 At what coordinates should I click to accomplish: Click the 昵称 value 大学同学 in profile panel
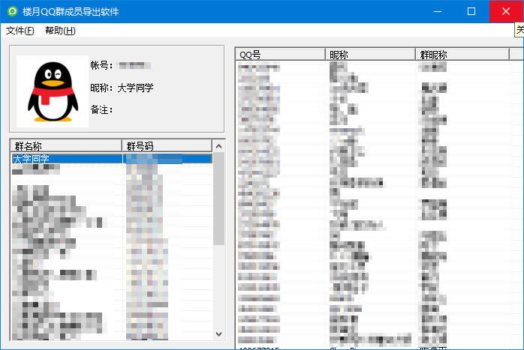[x=135, y=88]
